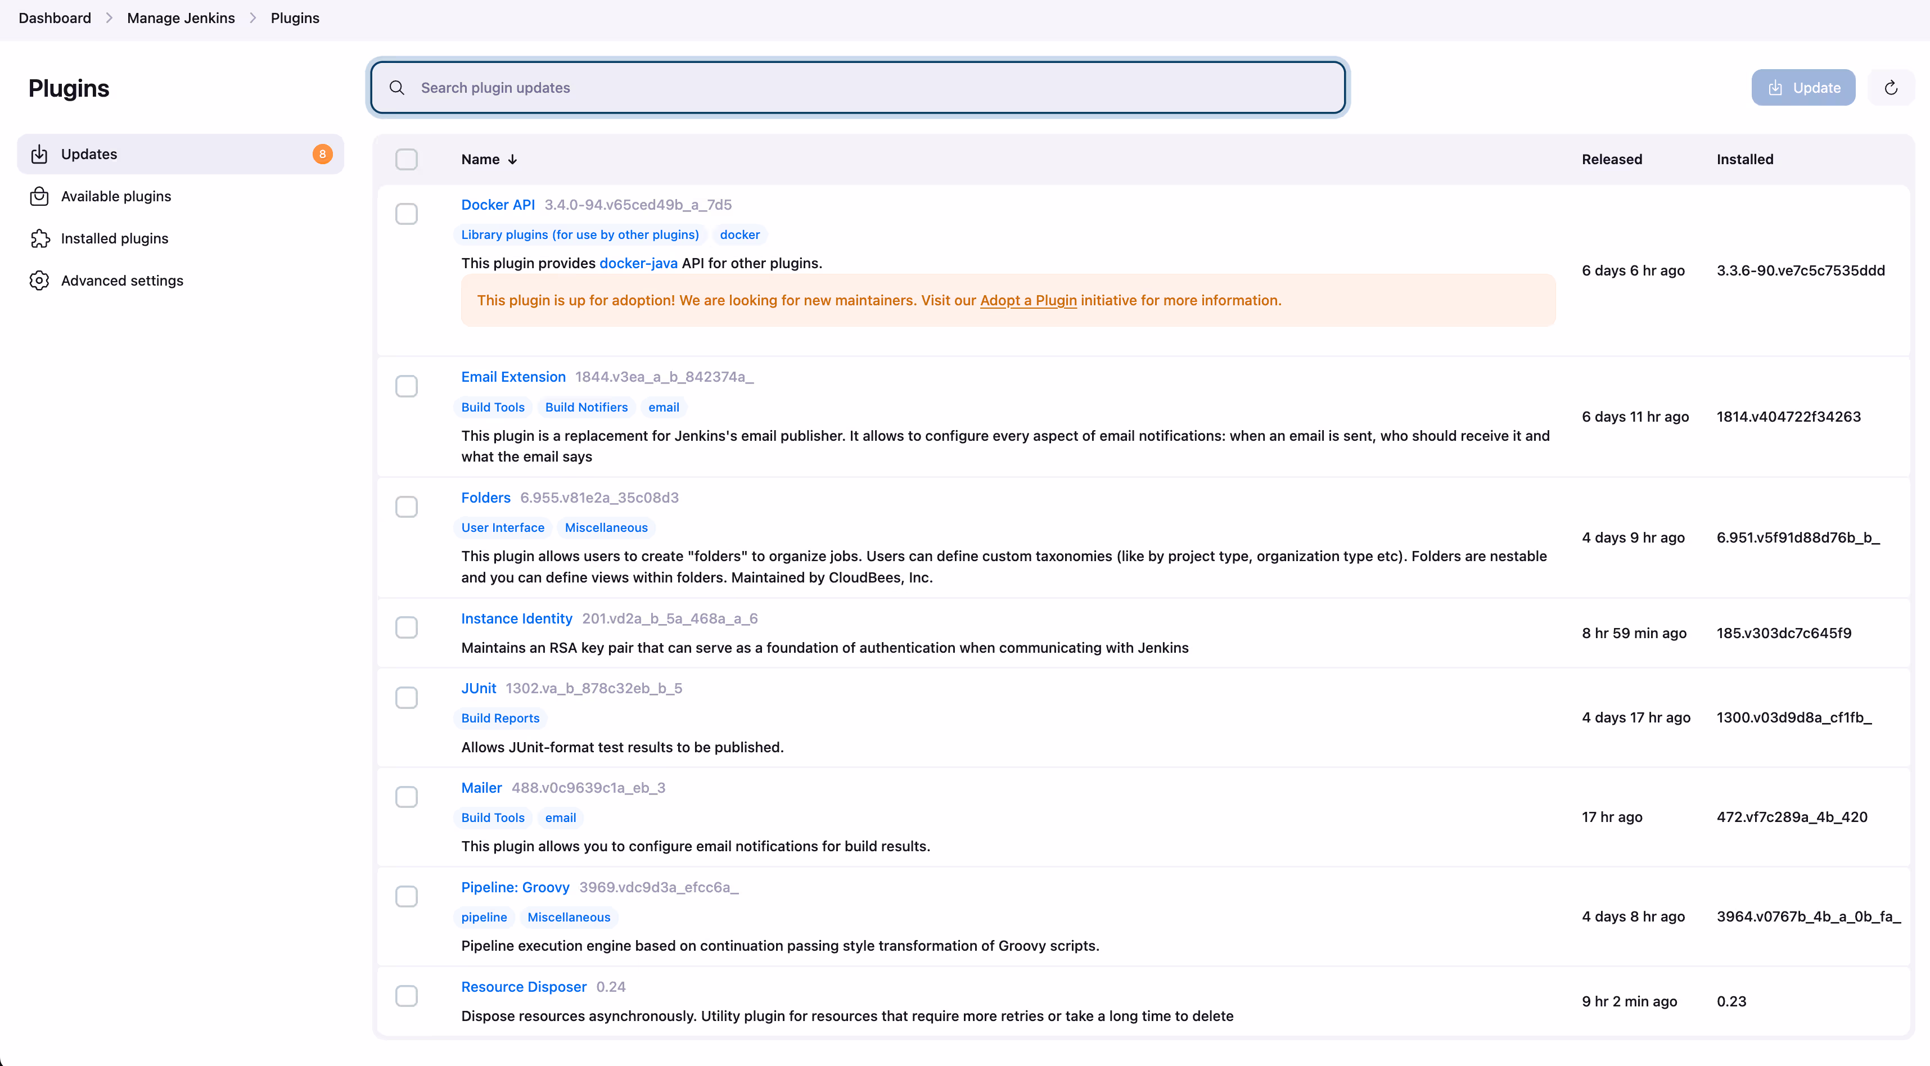Open the Pipeline: Groovy plugin link
This screenshot has width=1930, height=1066.
[516, 888]
